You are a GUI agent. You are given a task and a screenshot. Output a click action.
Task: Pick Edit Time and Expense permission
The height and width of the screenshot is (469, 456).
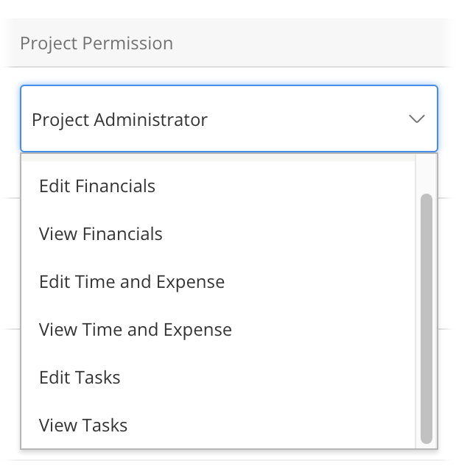132,282
